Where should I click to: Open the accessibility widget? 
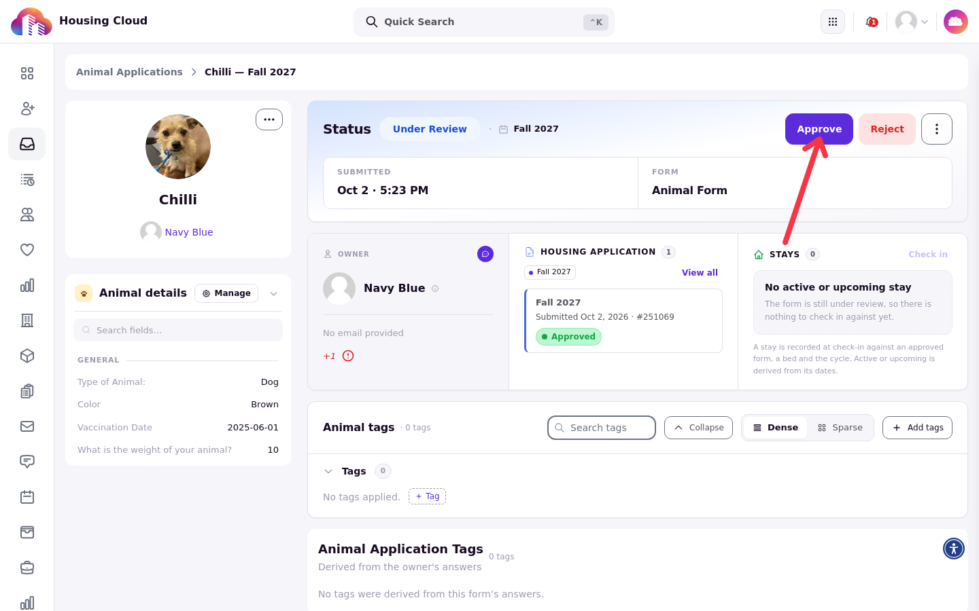click(954, 549)
